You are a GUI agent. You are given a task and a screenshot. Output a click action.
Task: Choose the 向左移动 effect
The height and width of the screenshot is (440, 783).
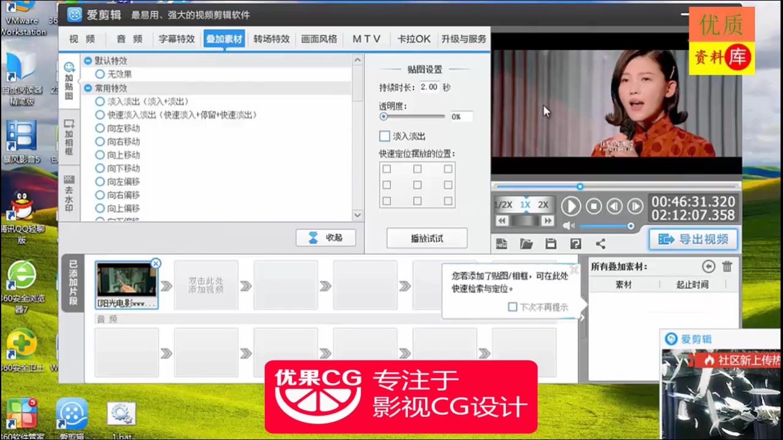100,128
